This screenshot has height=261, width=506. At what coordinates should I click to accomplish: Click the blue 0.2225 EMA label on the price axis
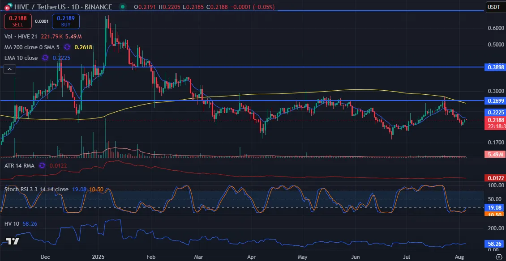coord(495,112)
